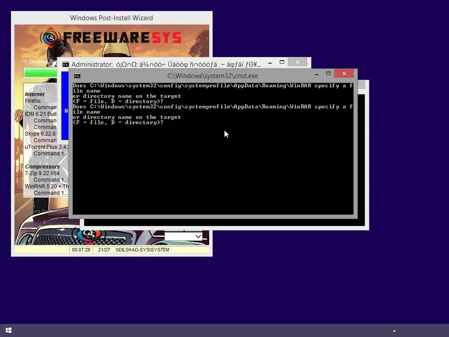Click the Internet category heading
The image size is (449, 337).
[x=35, y=94]
